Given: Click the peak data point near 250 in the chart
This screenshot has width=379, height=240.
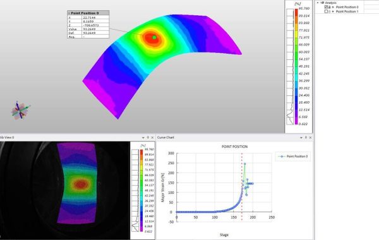Looking at the screenshot, I should click(x=244, y=164).
